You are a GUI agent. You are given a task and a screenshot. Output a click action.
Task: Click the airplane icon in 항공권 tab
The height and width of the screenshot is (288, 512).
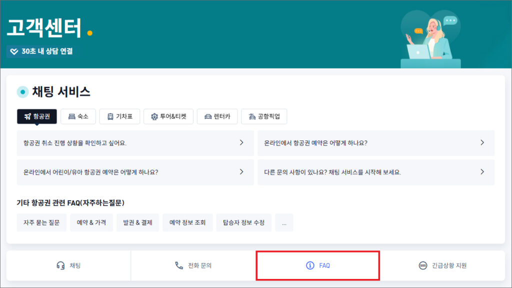[27, 116]
